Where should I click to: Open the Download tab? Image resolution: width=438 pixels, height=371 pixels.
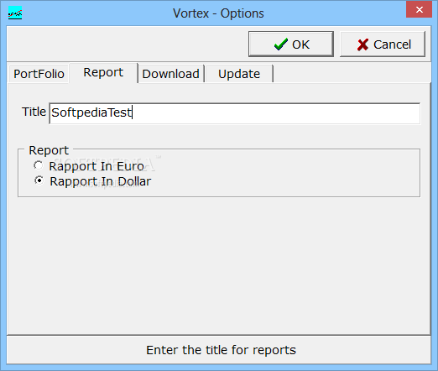(170, 74)
